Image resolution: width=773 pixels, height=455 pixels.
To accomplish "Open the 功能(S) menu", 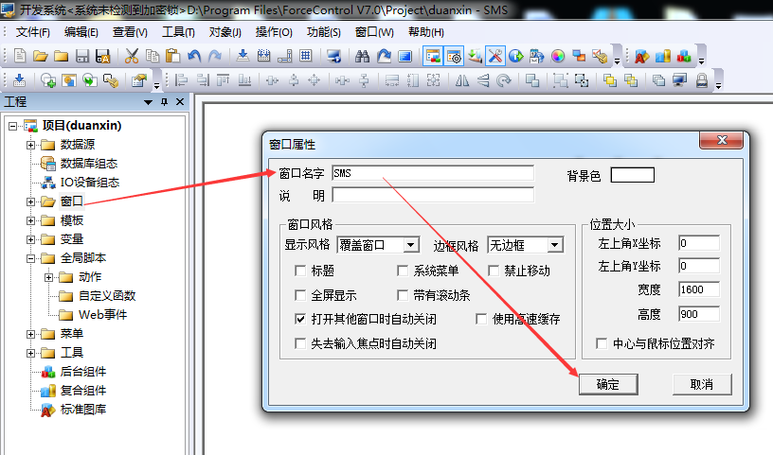I will pyautogui.click(x=323, y=32).
